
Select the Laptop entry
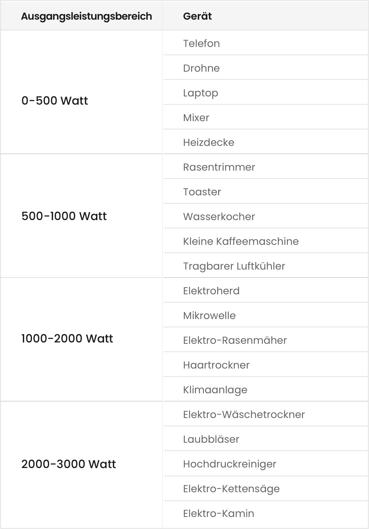point(200,93)
